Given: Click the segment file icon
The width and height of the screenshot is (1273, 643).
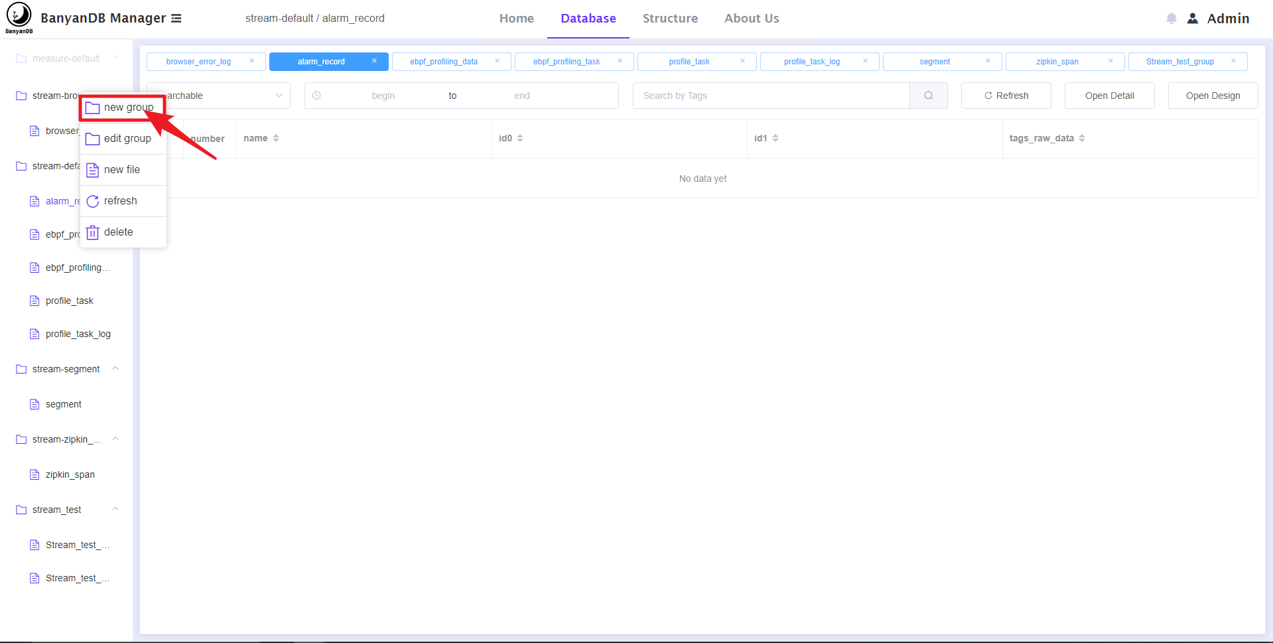Looking at the screenshot, I should 34,404.
